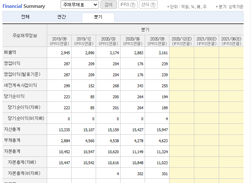Click the 당기순이익(지배) row label
Viewport: 251px width, 183px height.
coord(24,107)
